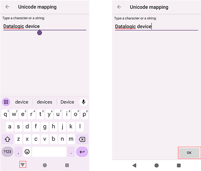The width and height of the screenshot is (201, 171).
Task: Tap the f key
Action: 36,127
